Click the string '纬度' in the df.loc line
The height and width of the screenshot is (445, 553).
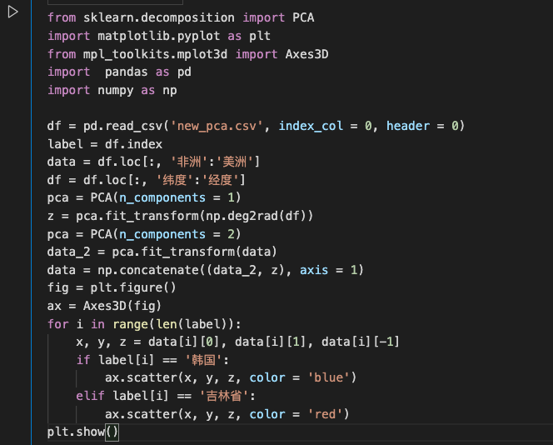tap(175, 180)
